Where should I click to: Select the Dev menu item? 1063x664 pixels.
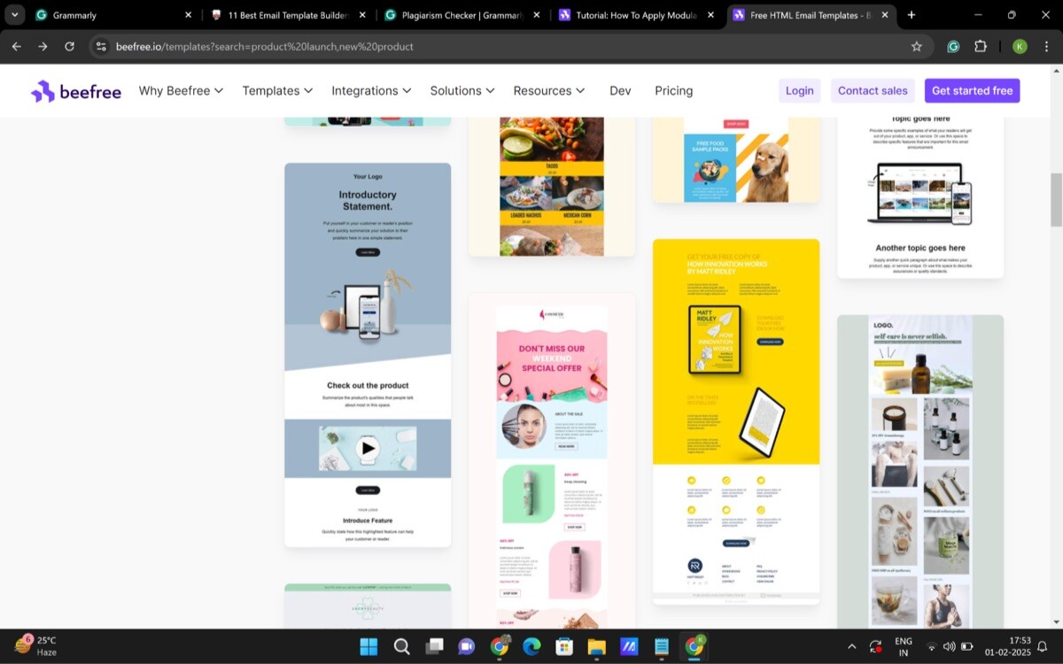[x=619, y=90]
